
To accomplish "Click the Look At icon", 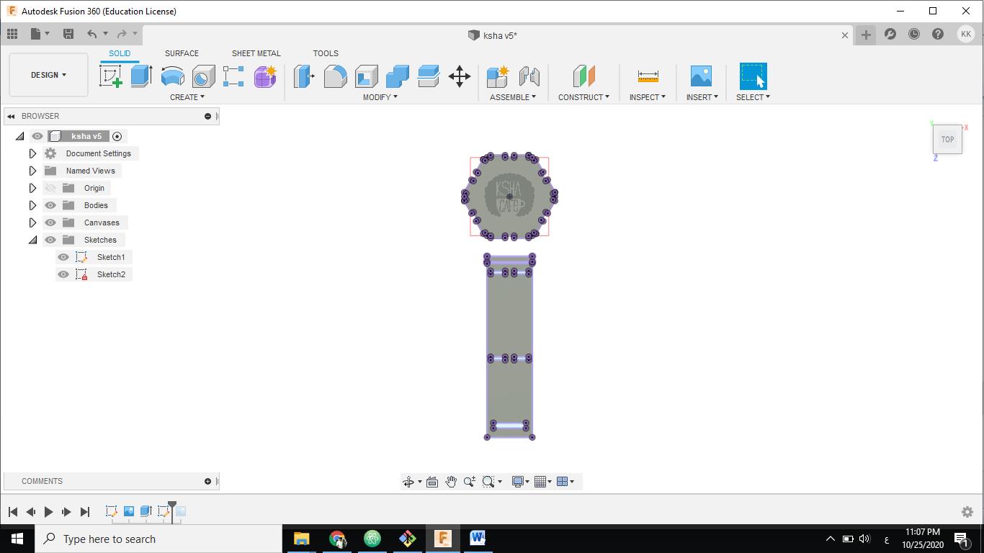I will (432, 482).
